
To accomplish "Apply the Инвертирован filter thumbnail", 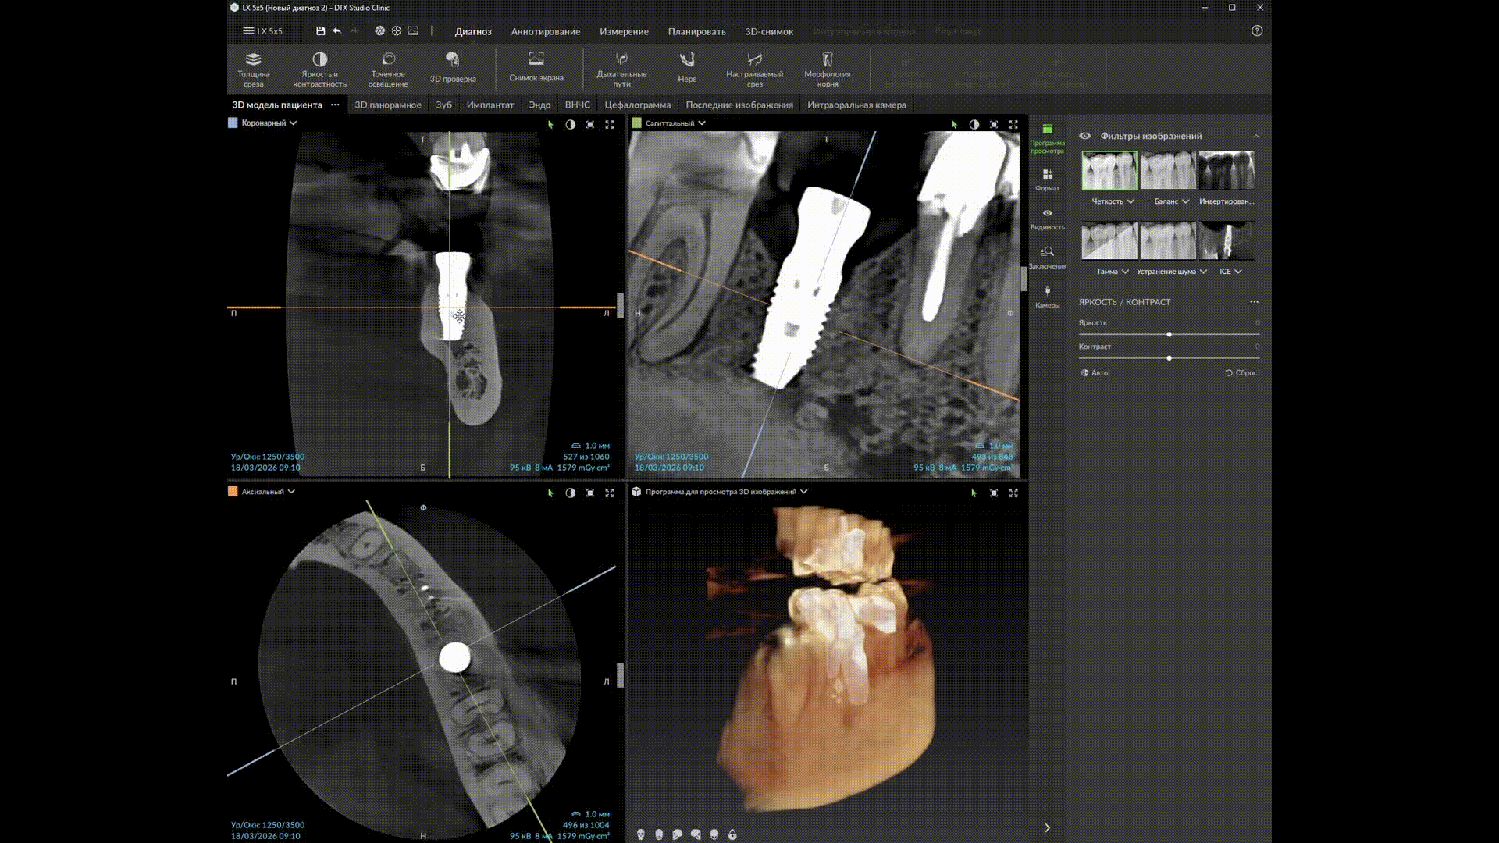I will coord(1227,170).
